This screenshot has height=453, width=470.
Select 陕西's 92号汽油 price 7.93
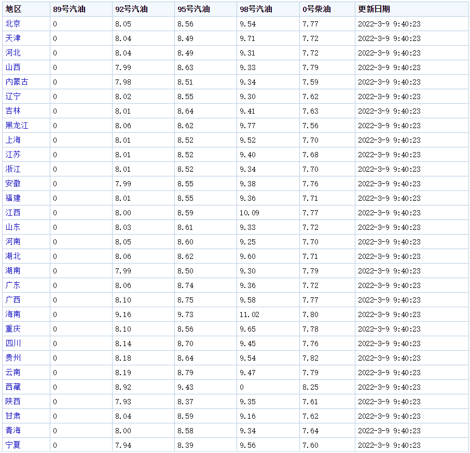[x=123, y=402]
